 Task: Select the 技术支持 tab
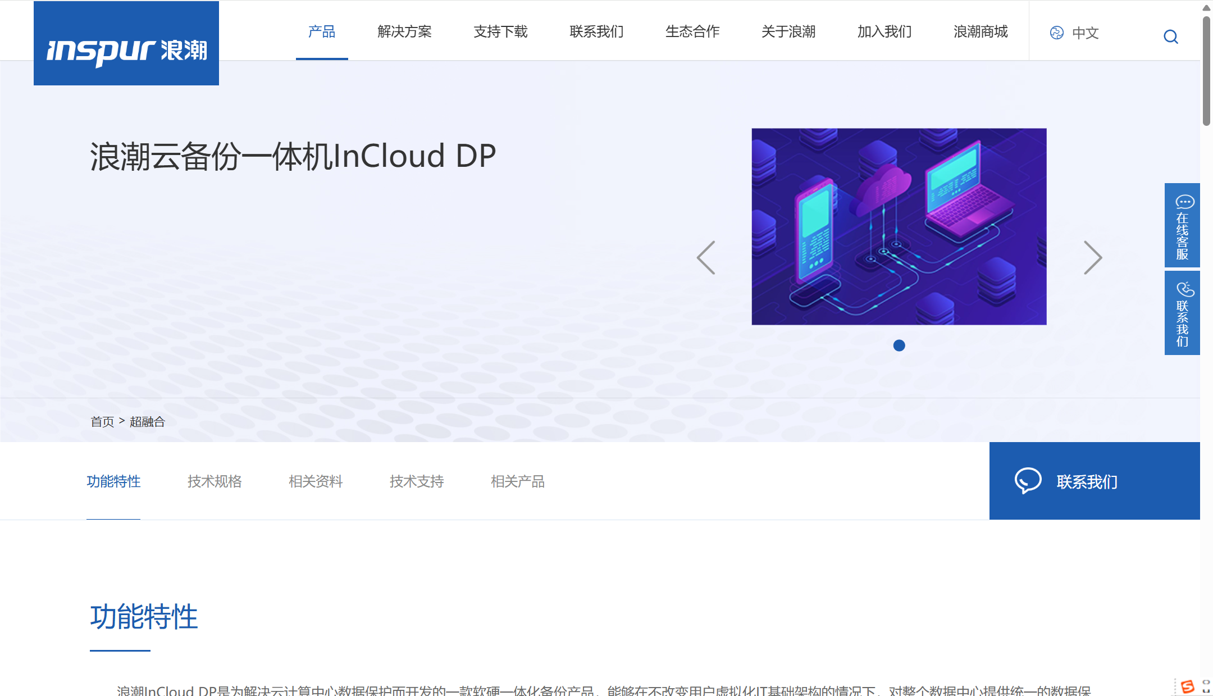(417, 481)
